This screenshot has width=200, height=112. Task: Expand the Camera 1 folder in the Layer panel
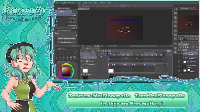(x=184, y=58)
